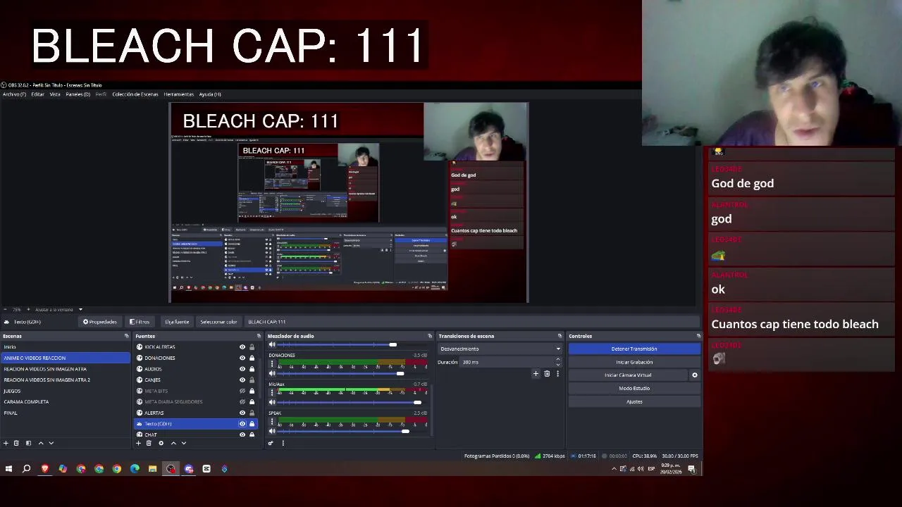Open advanced audio properties icon in mixer
This screenshot has height=507, width=902.
point(271,443)
